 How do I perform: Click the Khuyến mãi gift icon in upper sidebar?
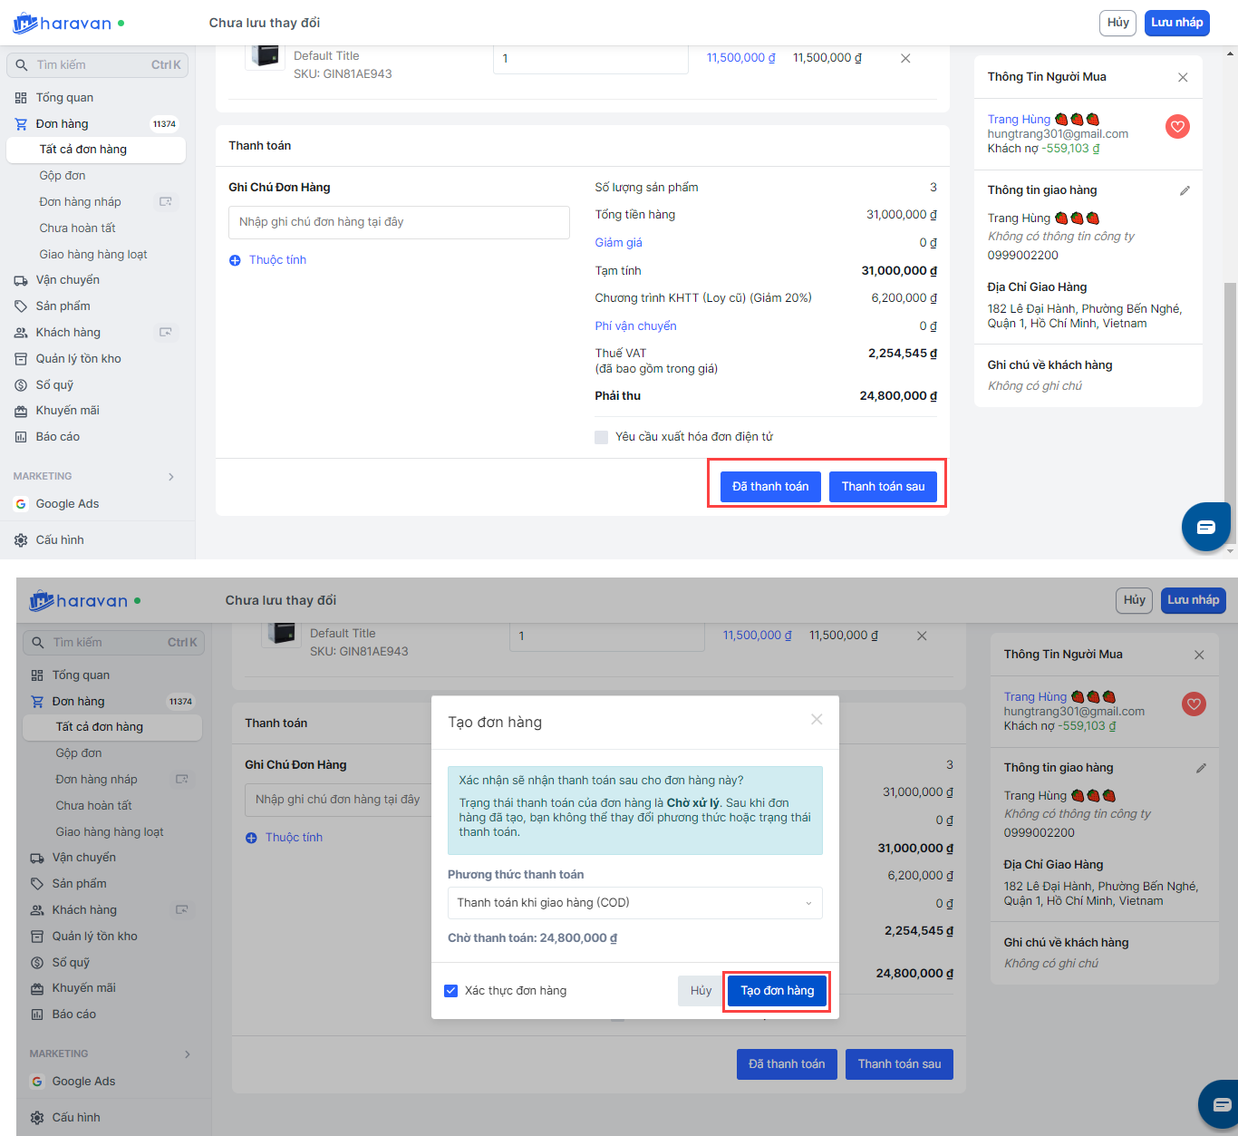21,411
